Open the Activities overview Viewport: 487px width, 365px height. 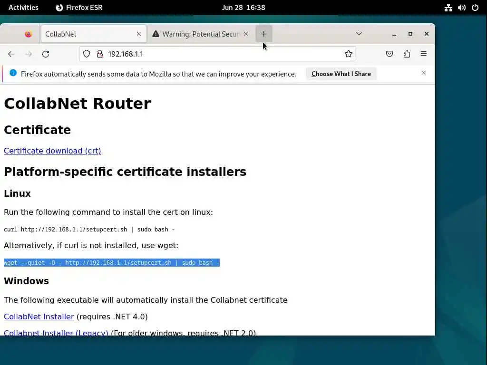(23, 8)
